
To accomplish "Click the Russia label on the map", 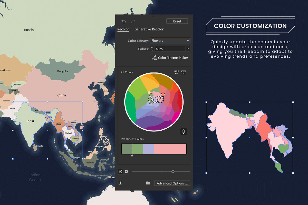I will [x=29, y=30].
